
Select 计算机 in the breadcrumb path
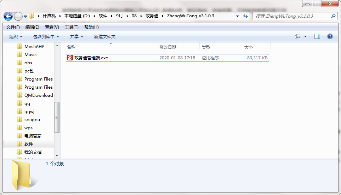(x=49, y=16)
